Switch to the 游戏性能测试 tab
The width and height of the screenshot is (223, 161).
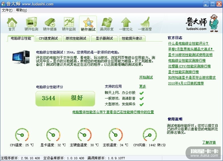click(76, 38)
